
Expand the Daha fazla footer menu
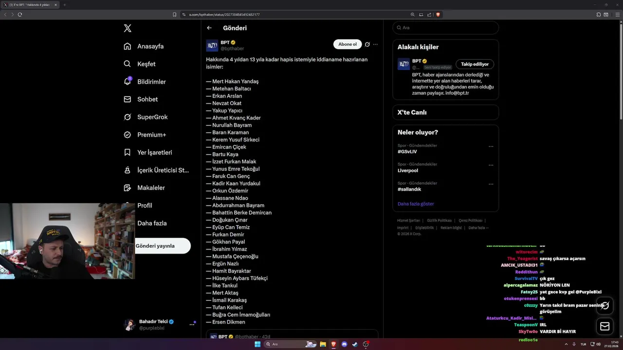tap(478, 227)
